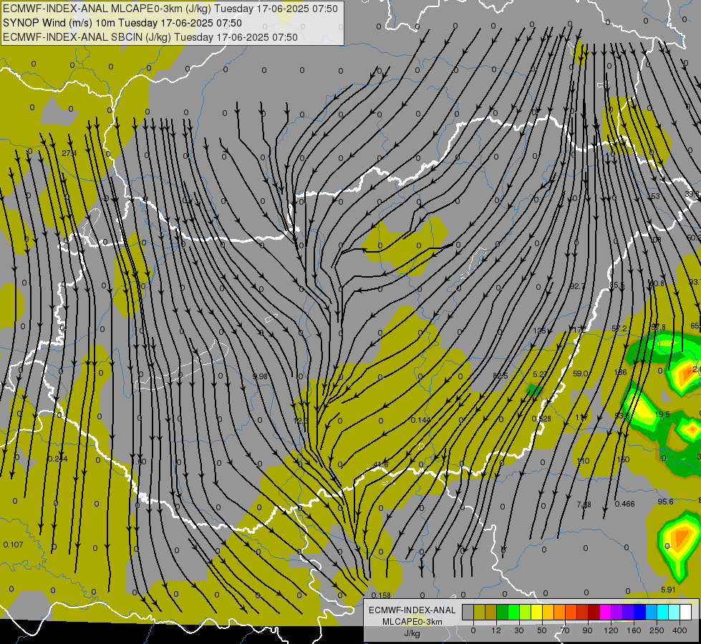Viewport: 701px width, 644px height.
Task: Click the map value 0.144
Action: pyautogui.click(x=421, y=419)
